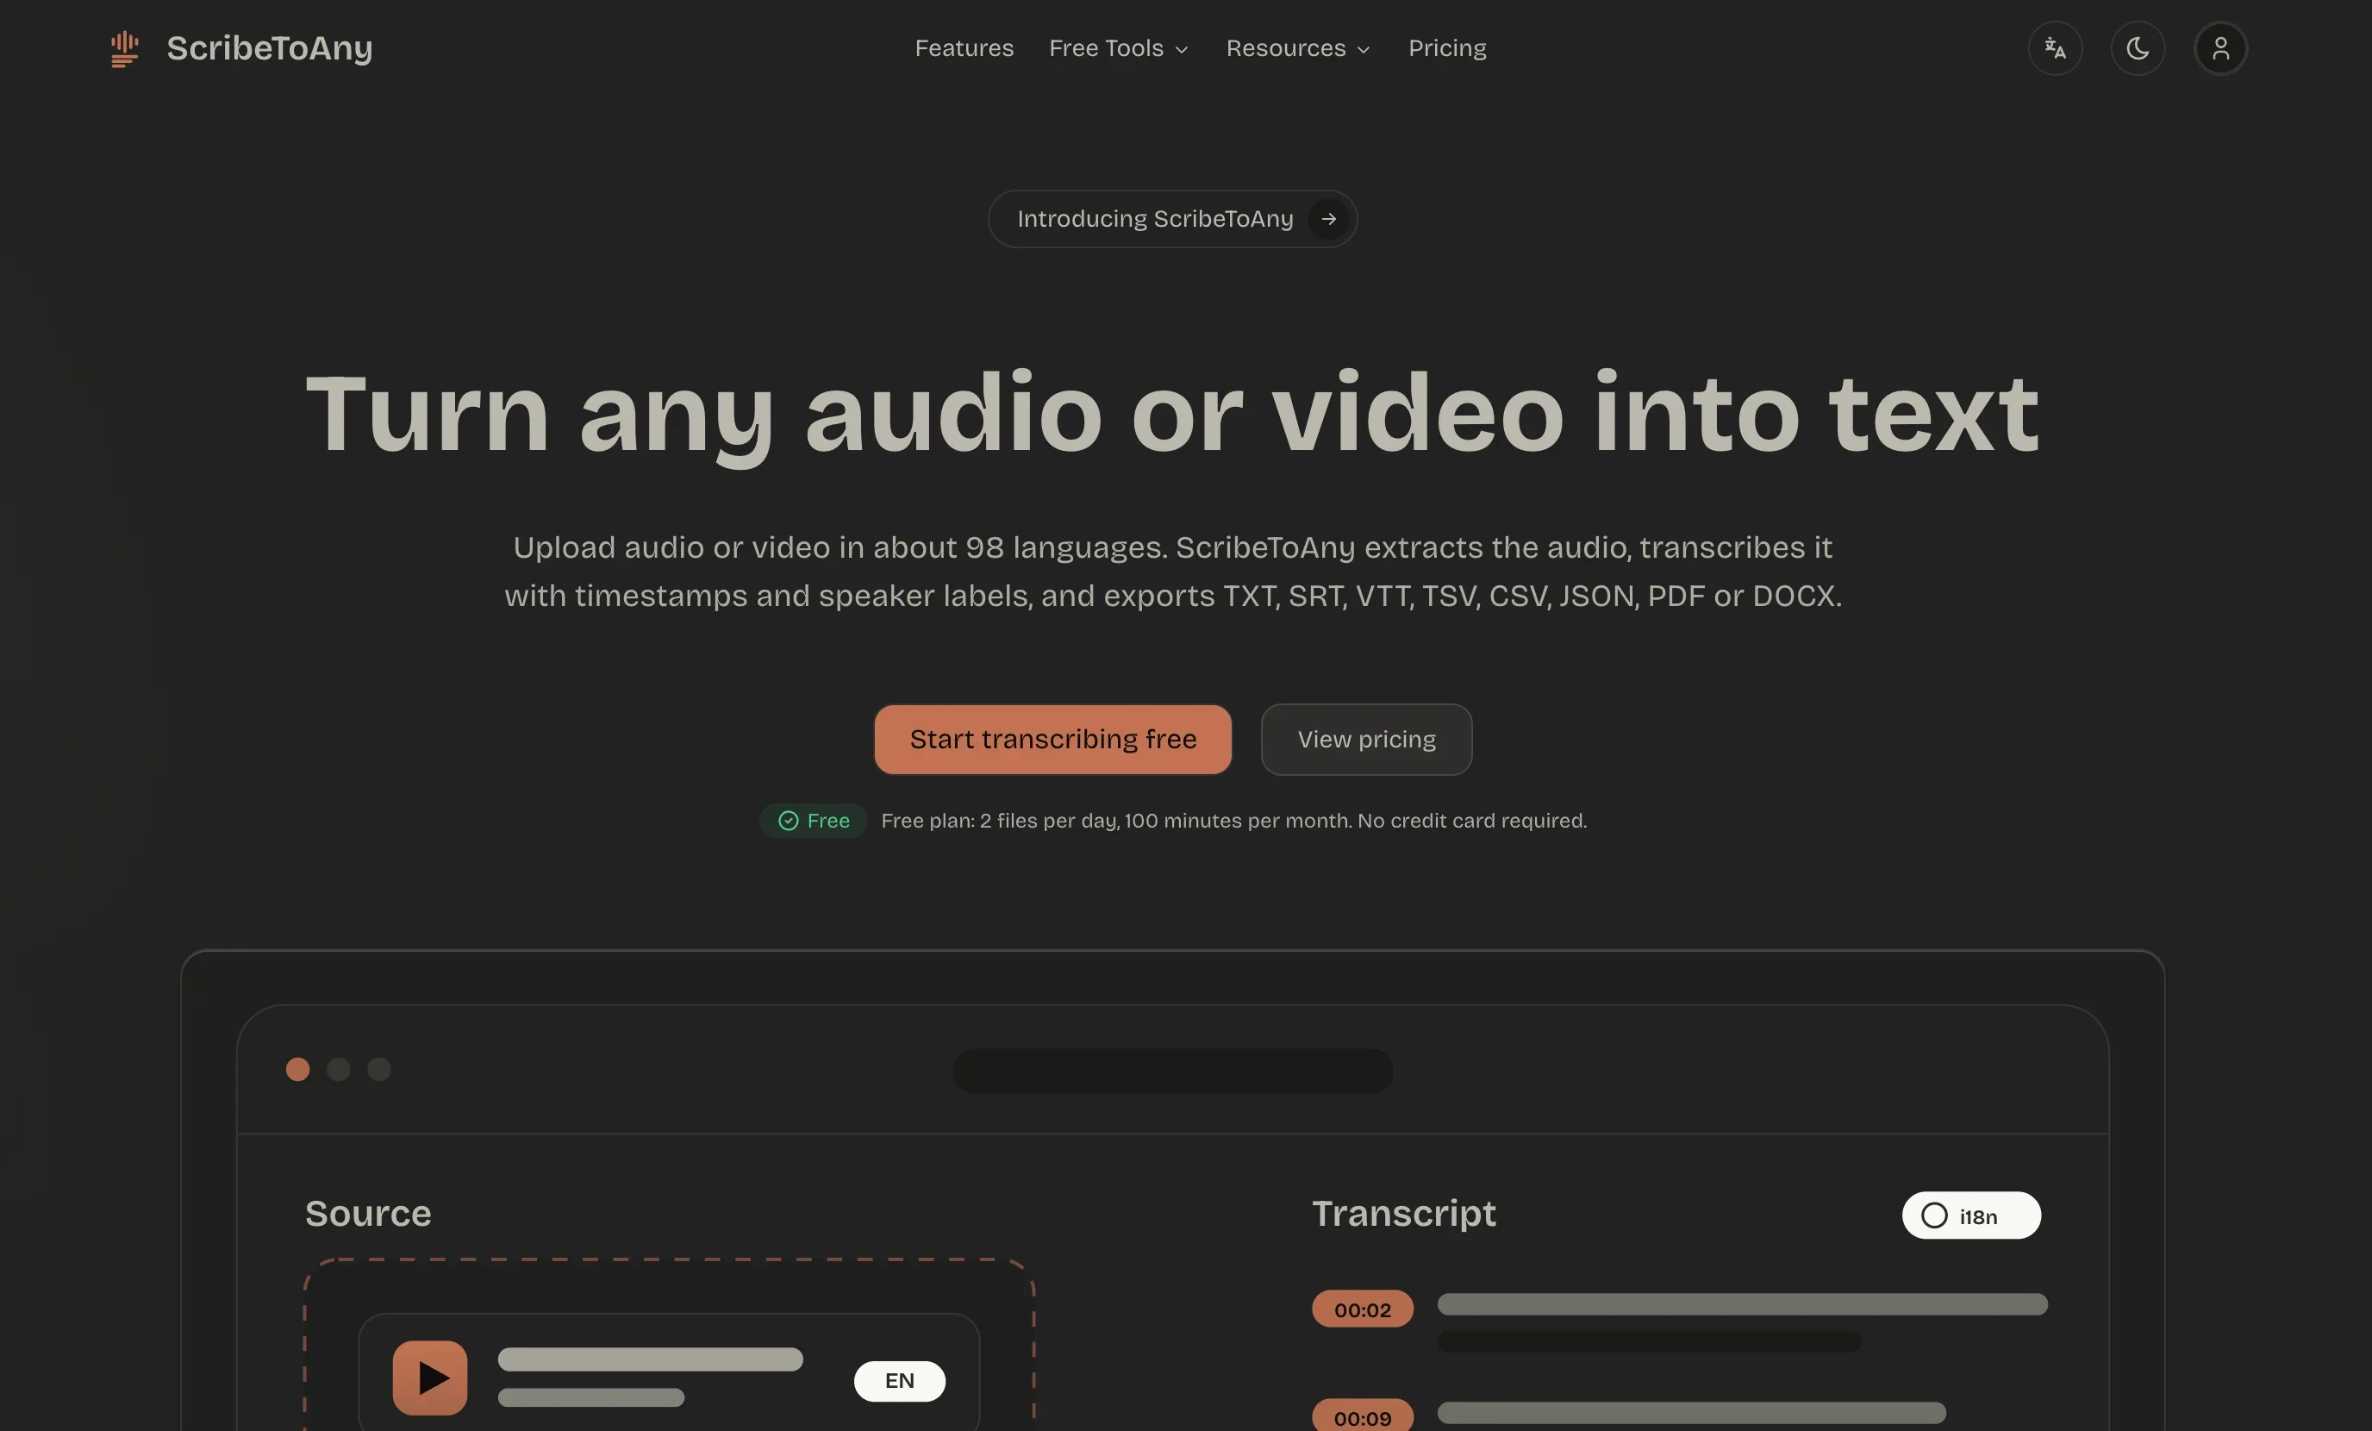This screenshot has height=1431, width=2372.
Task: Click the ScribeToAny brand name
Action: [270, 48]
